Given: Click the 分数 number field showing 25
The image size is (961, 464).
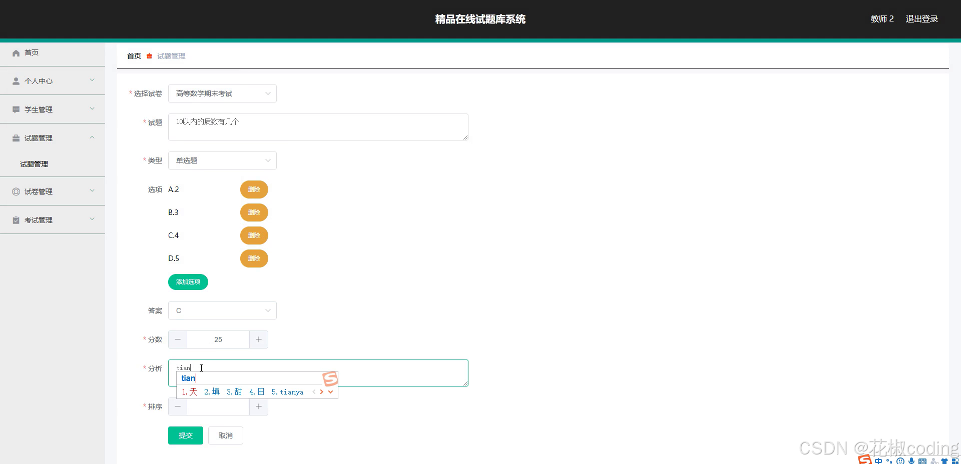Looking at the screenshot, I should (218, 339).
